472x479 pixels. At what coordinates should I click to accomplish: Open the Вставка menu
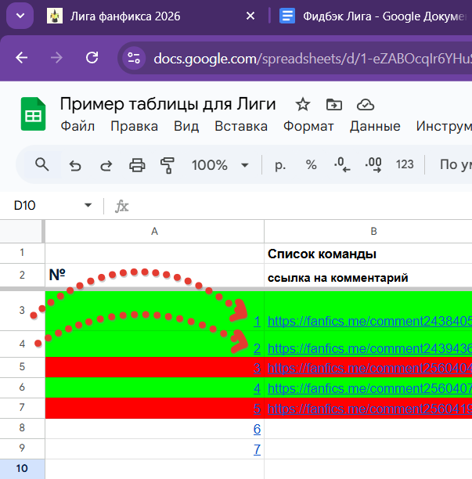pos(240,126)
